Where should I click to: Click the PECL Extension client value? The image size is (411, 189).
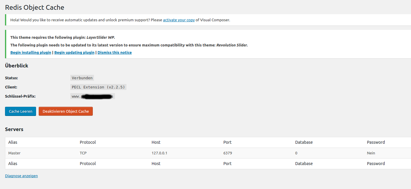pos(98,87)
